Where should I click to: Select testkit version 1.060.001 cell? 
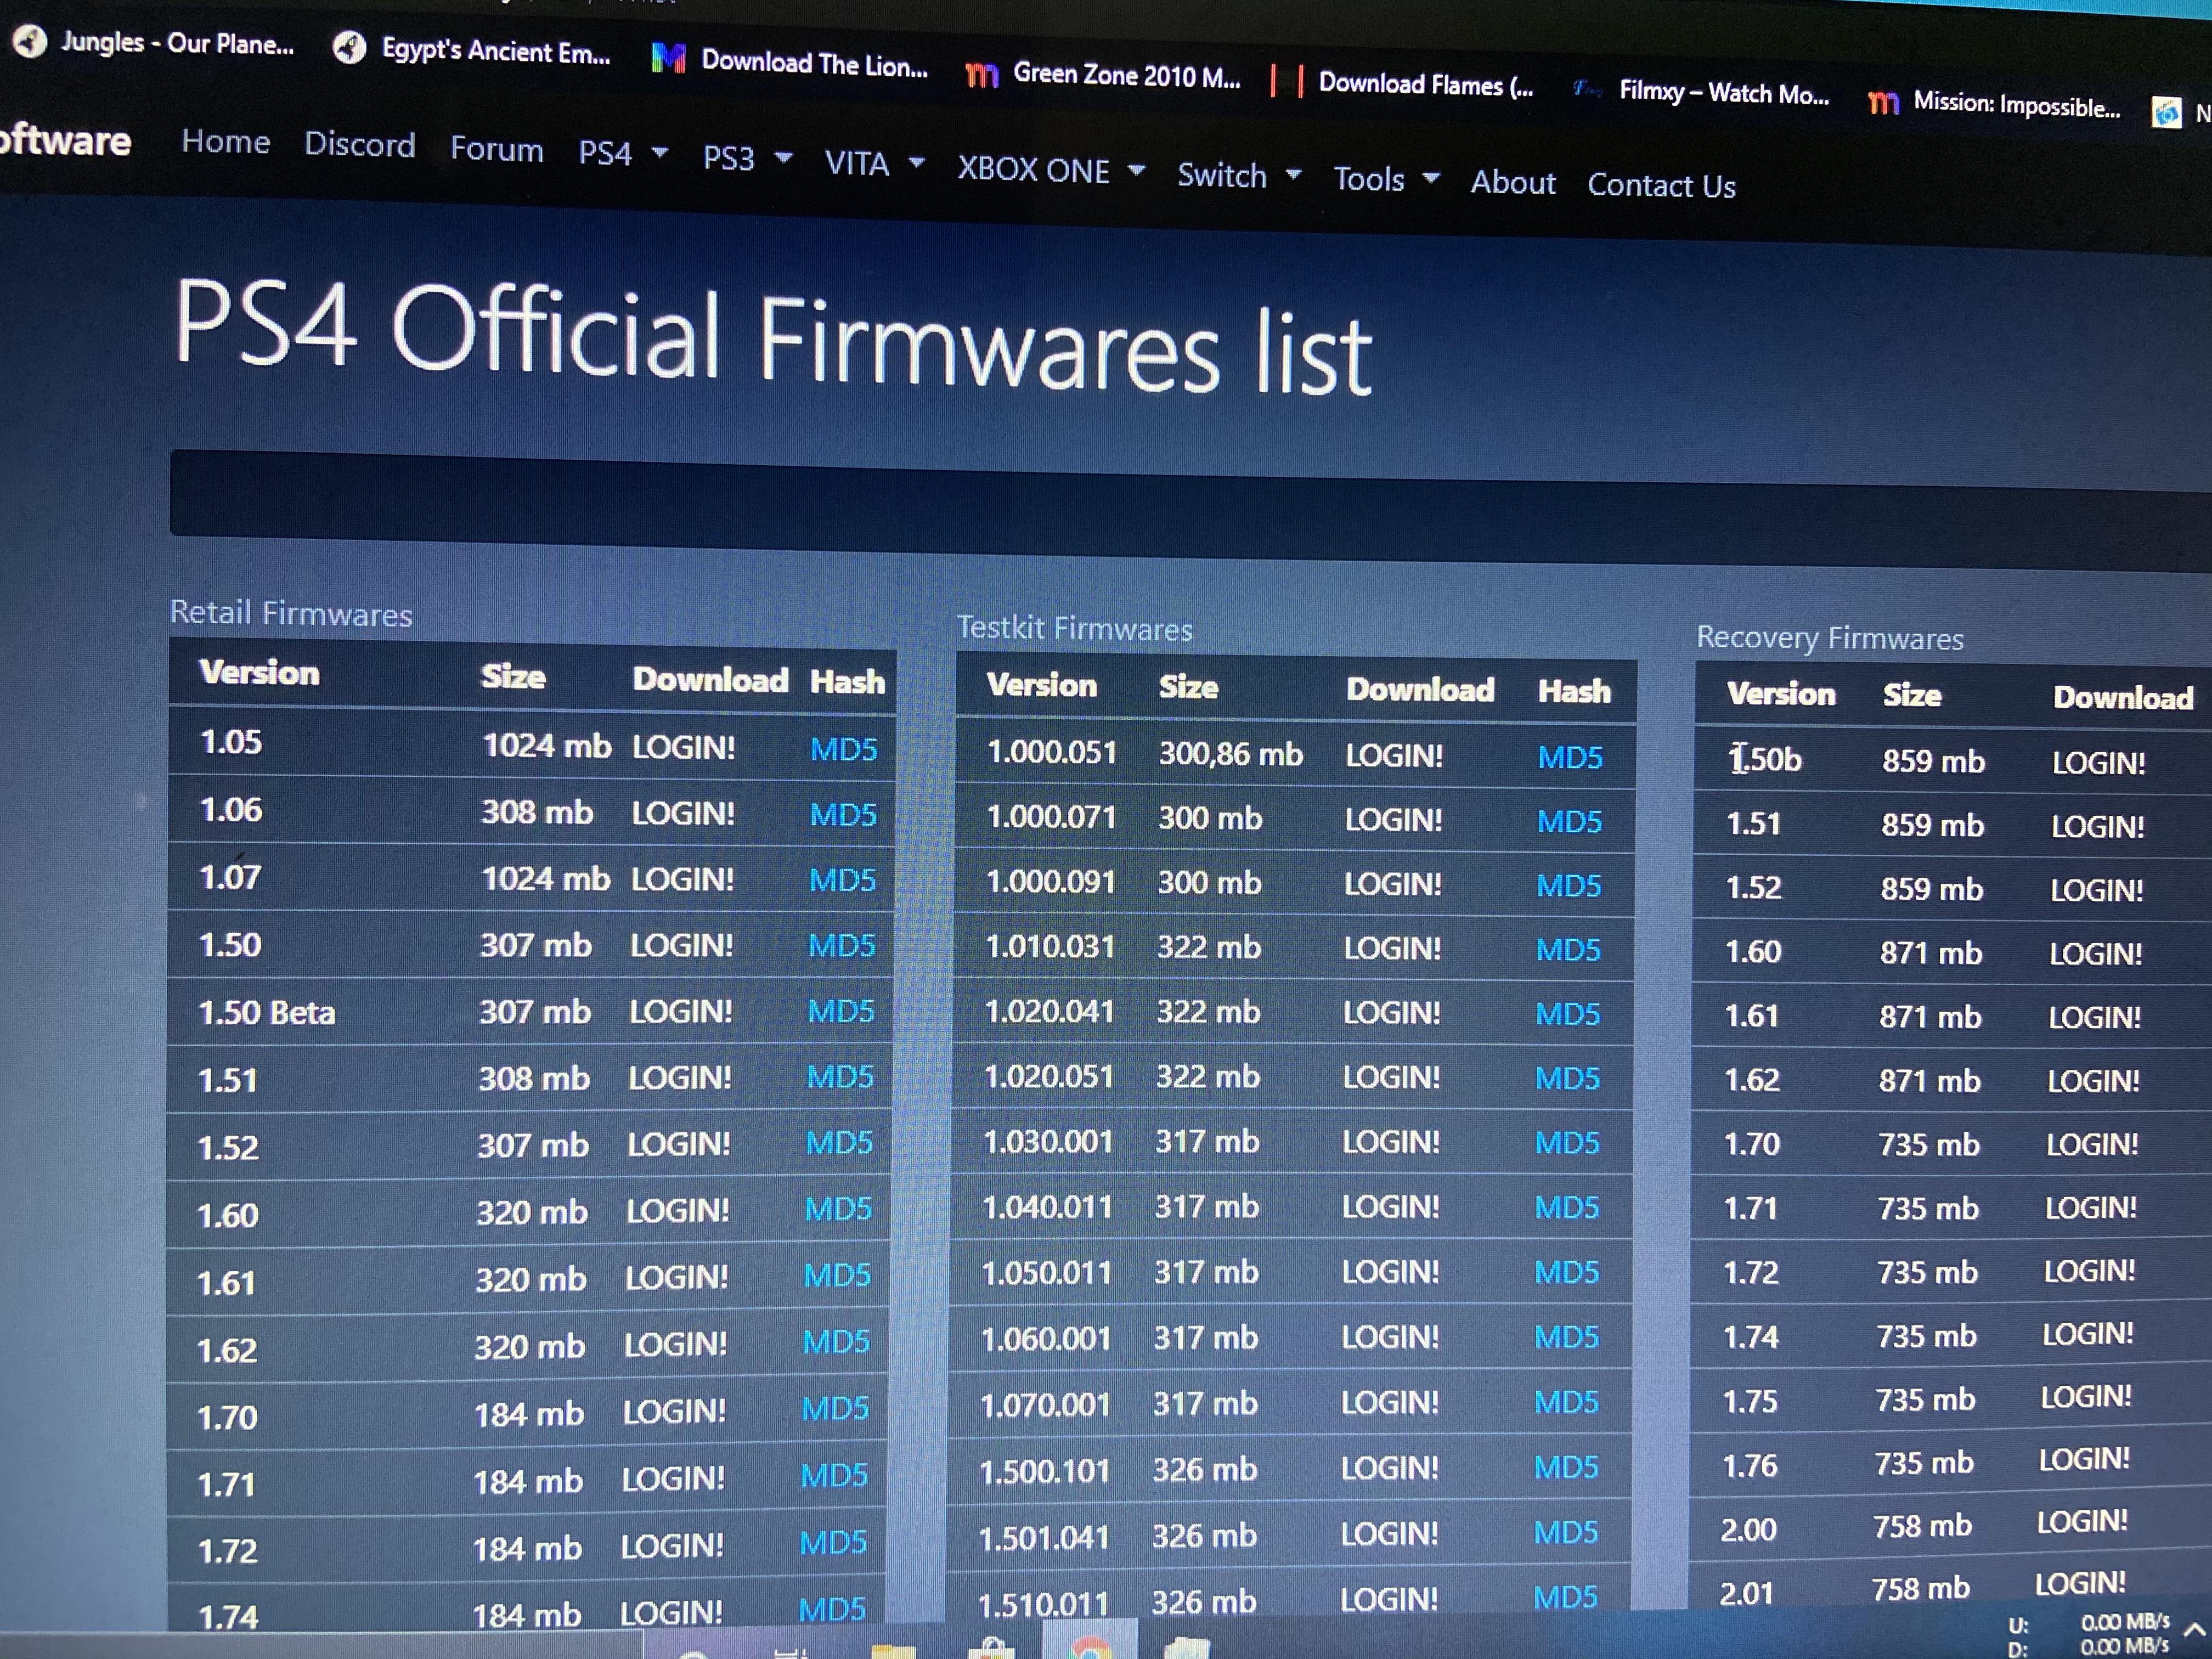(1046, 1338)
